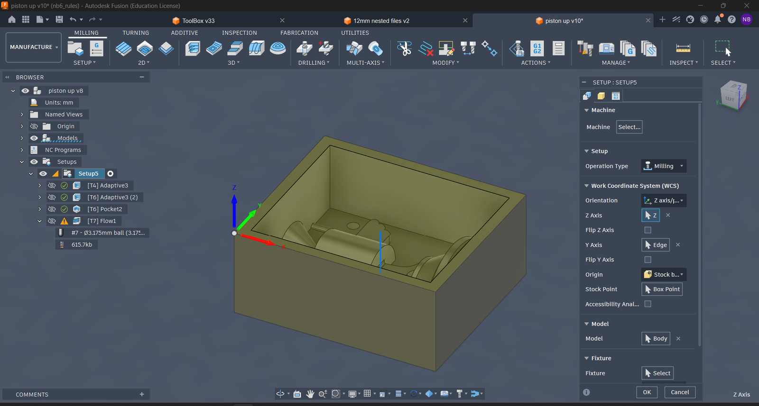Image resolution: width=759 pixels, height=406 pixels.
Task: Show the hidden [T7] Flow1 toolpath
Action: click(52, 221)
